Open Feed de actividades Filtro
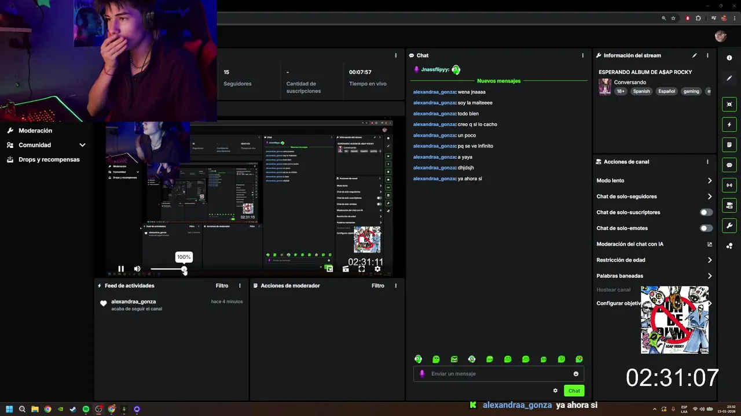This screenshot has height=416, width=741. click(222, 285)
